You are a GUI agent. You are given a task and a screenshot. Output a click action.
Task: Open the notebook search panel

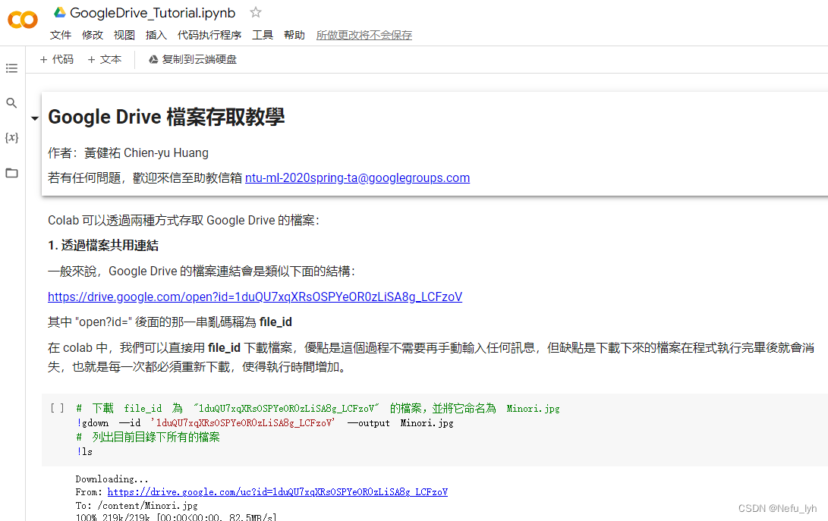coord(11,102)
